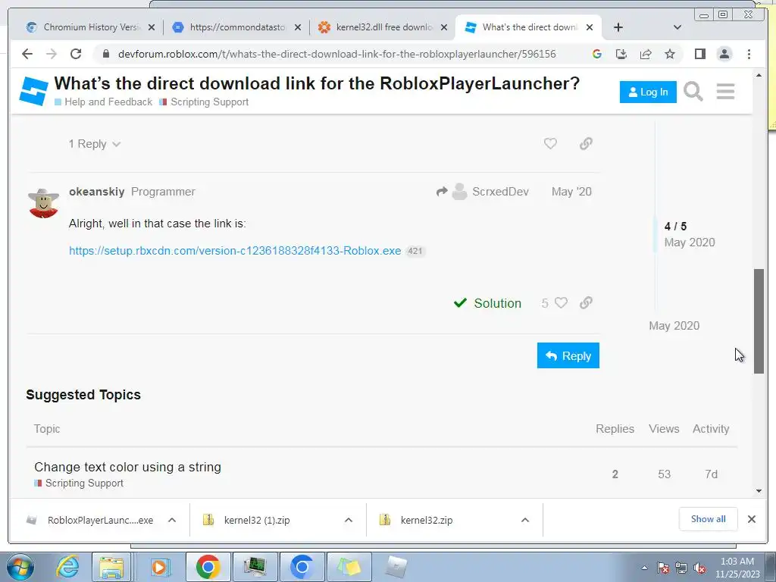Image resolution: width=776 pixels, height=582 pixels.
Task: Click the scrollbar down arrow
Action: pos(759,491)
